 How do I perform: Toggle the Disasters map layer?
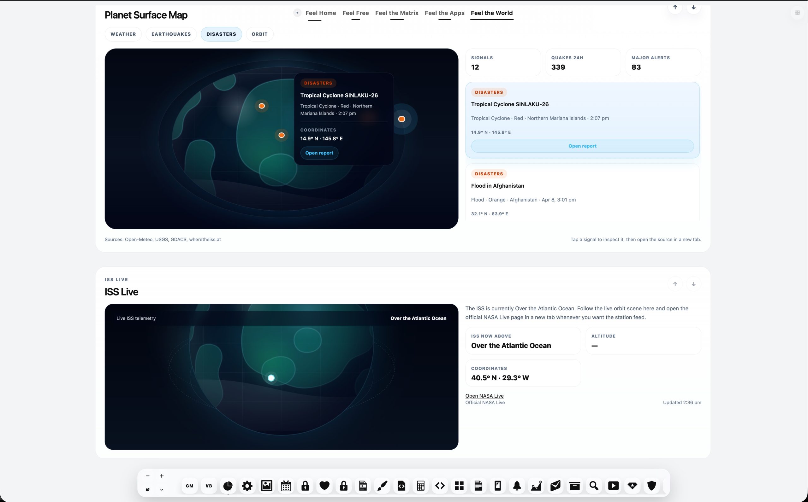click(221, 34)
